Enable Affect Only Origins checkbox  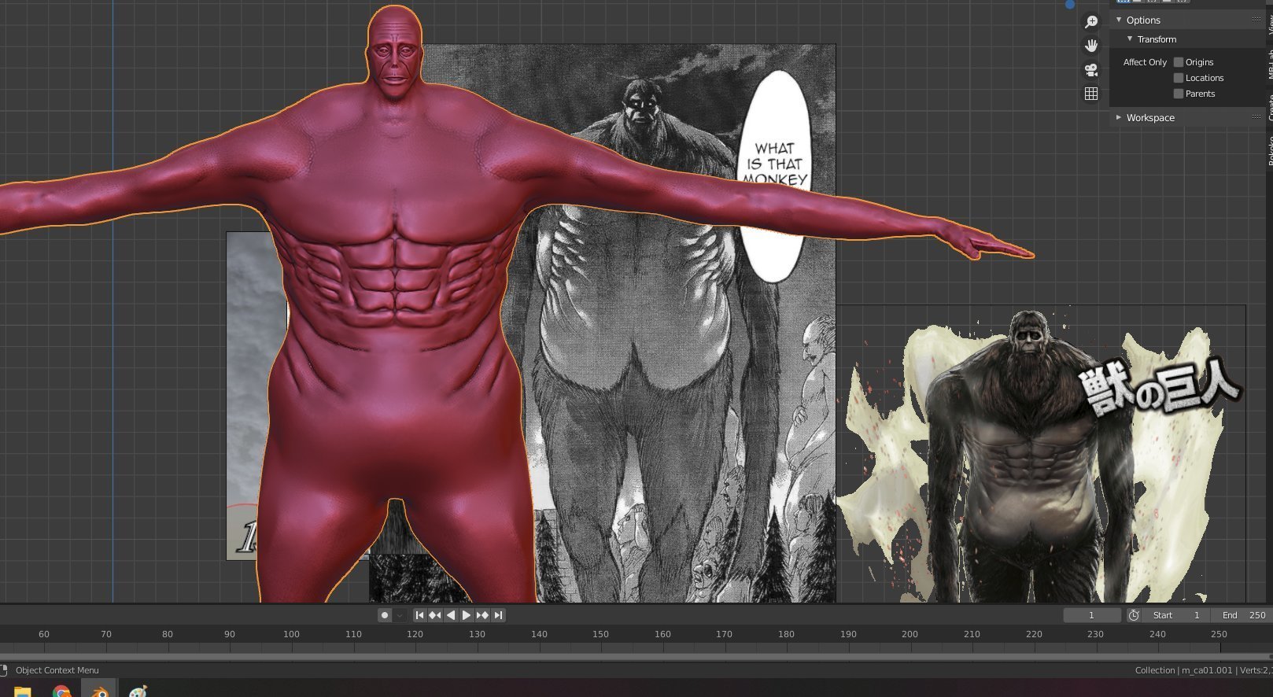click(1179, 62)
